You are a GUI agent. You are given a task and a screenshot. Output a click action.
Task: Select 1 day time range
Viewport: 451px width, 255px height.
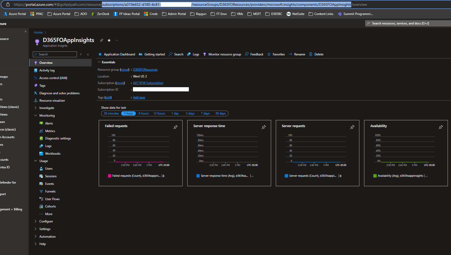175,113
